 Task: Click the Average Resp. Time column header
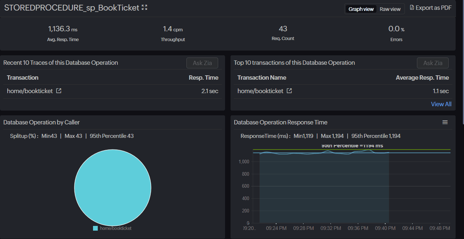(x=422, y=77)
